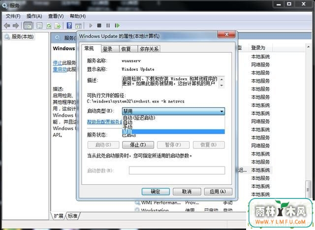Image resolution: width=315 pixels, height=230 pixels.
Task: Click the Properties page toolbar icon
Action: click(x=39, y=26)
